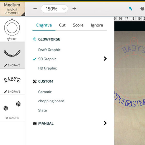The height and width of the screenshot is (145, 145).
Task: Switch to the Cut tab
Action: click(62, 25)
